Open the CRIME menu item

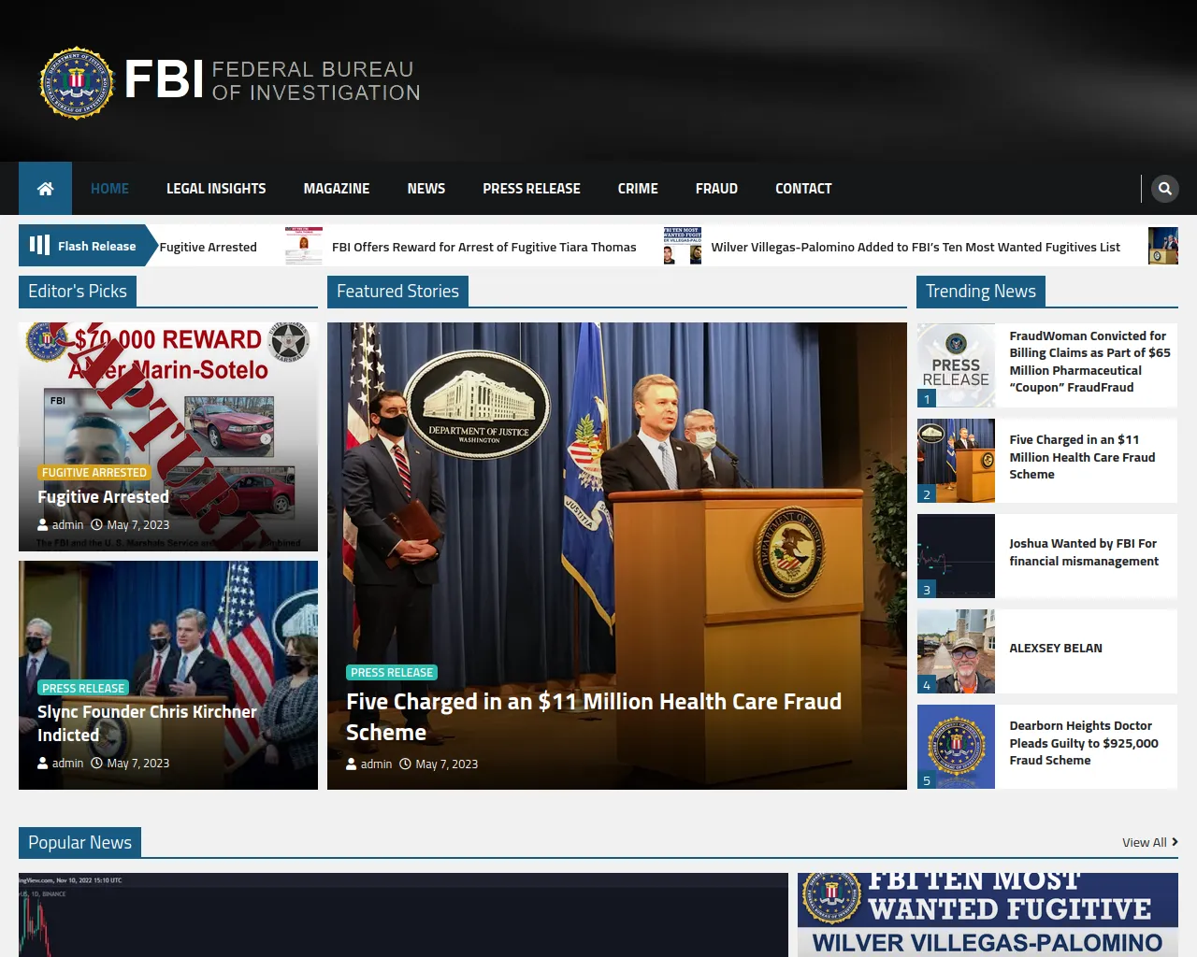click(638, 189)
